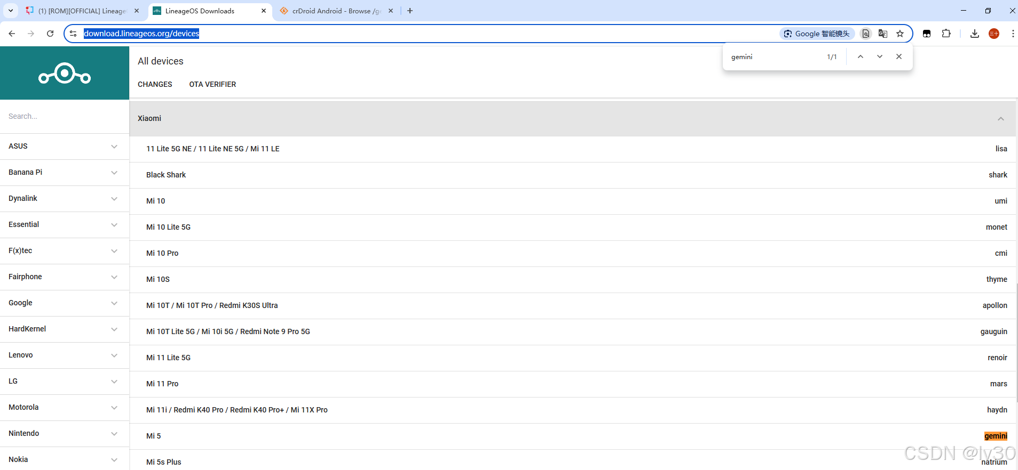This screenshot has width=1018, height=470.
Task: Open Google Lens search button
Action: [x=817, y=34]
